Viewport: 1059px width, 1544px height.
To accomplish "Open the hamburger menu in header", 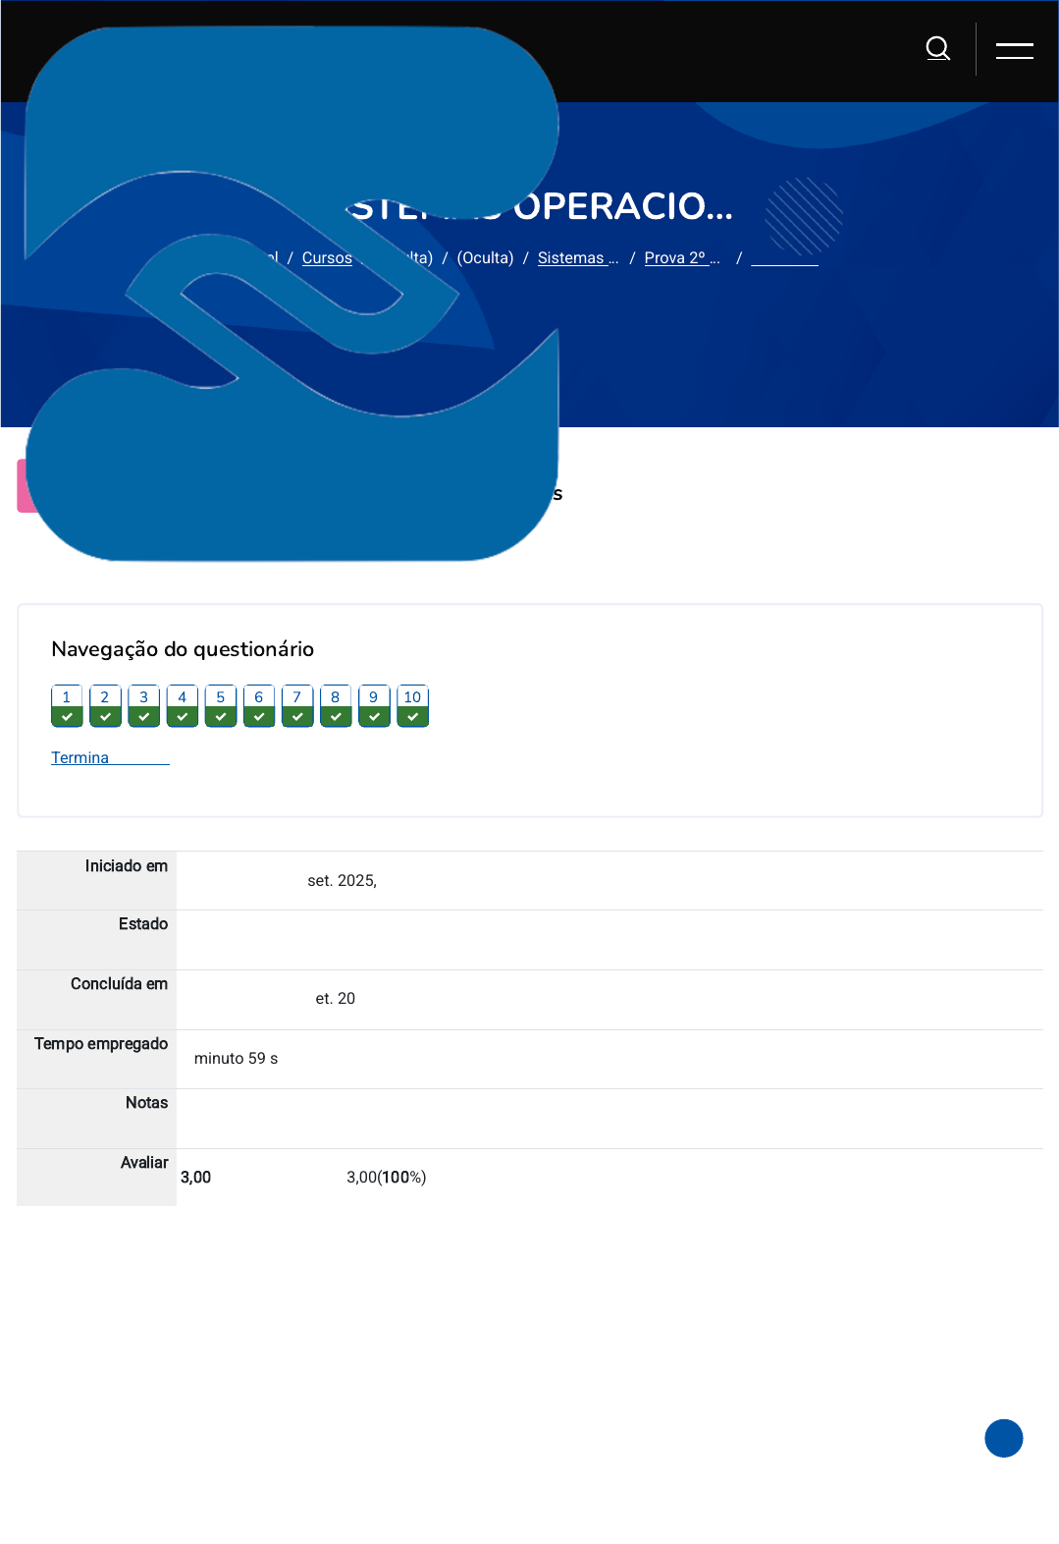I will coord(1014,50).
